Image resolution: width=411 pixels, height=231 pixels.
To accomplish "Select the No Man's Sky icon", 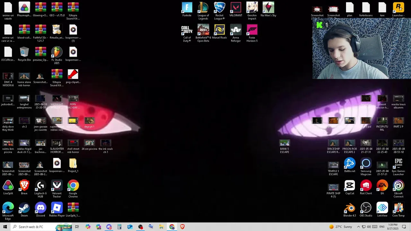I will [x=268, y=10].
